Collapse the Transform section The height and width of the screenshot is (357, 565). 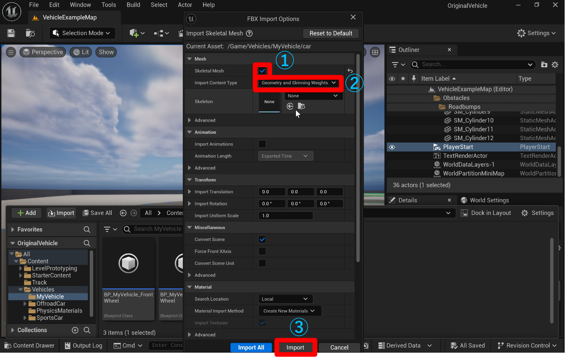190,180
